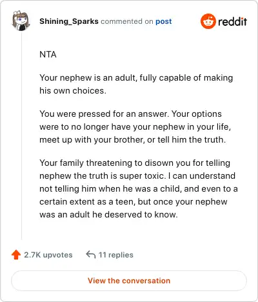Open the "11 replies" link

click(116, 255)
